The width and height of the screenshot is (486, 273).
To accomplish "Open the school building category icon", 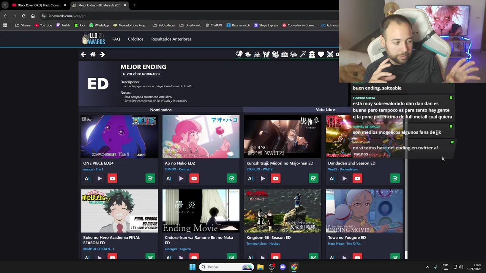I will [x=284, y=54].
